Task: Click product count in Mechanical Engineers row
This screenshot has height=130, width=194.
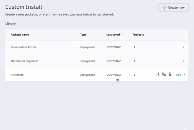Action: click(134, 61)
